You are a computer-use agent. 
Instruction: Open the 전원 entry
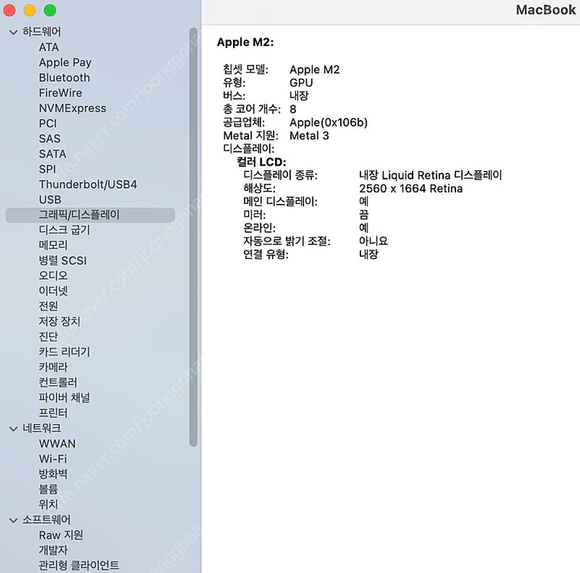click(49, 306)
